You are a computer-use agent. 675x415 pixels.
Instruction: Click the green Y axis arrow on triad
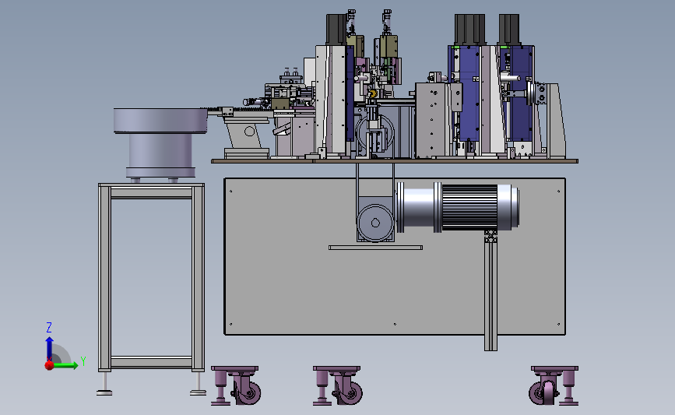coord(65,365)
